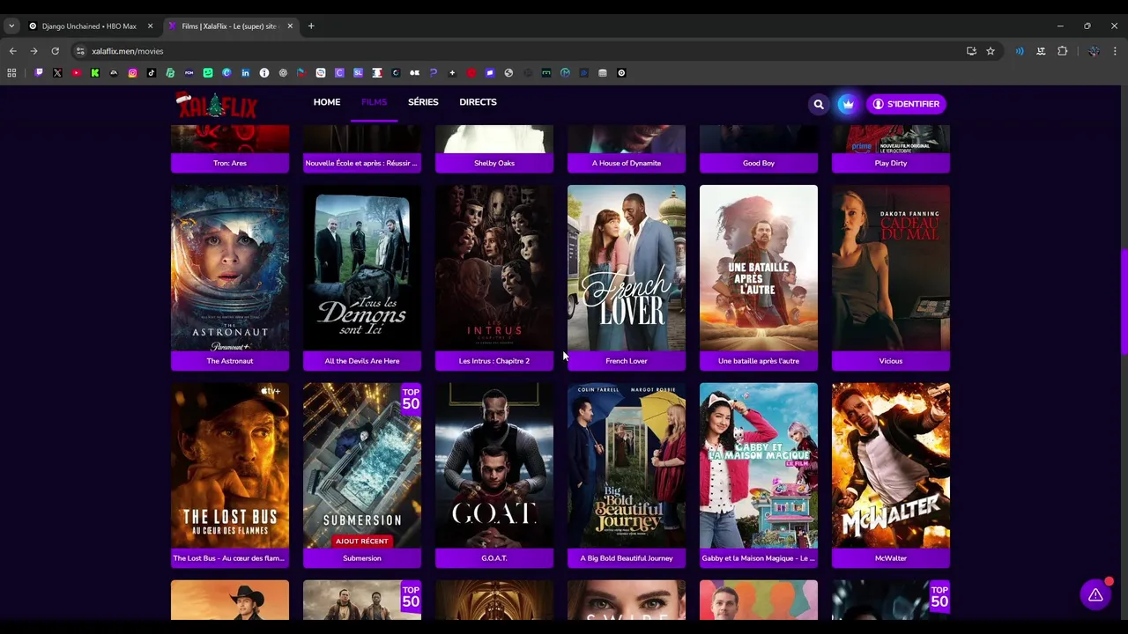Open the Chrome extensions puzzle icon
The image size is (1128, 634).
(1063, 51)
